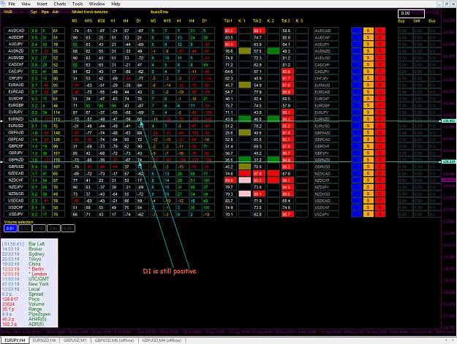This screenshot has height=344, width=457.
Task: Open the Charts menu
Action: point(60,4)
